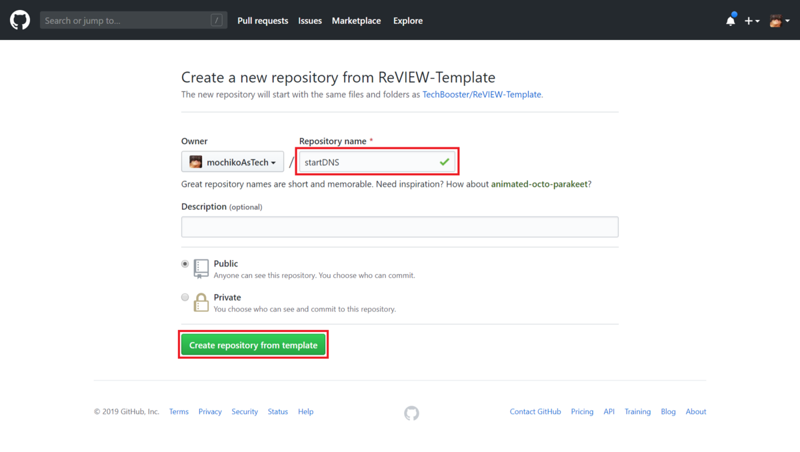Click the Private label text
This screenshot has height=452, width=800.
pyautogui.click(x=227, y=297)
